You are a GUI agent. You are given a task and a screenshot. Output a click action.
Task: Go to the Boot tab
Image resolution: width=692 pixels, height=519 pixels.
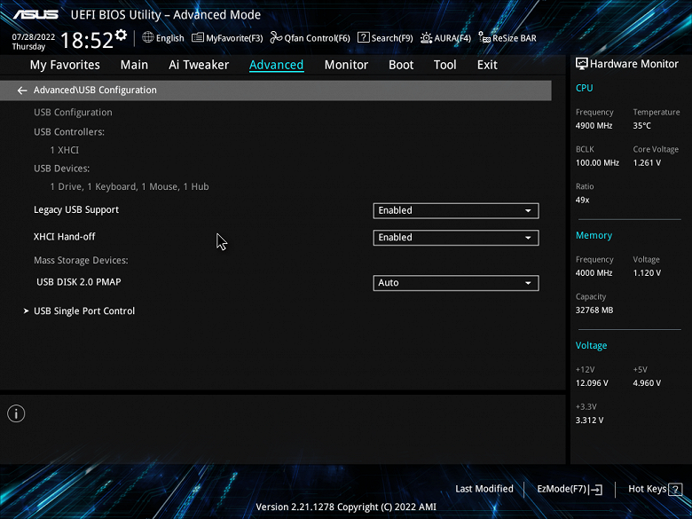click(x=401, y=65)
